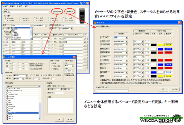Select the メニュー No.10 radio button
The image size is (184, 125).
(x=63, y=20)
